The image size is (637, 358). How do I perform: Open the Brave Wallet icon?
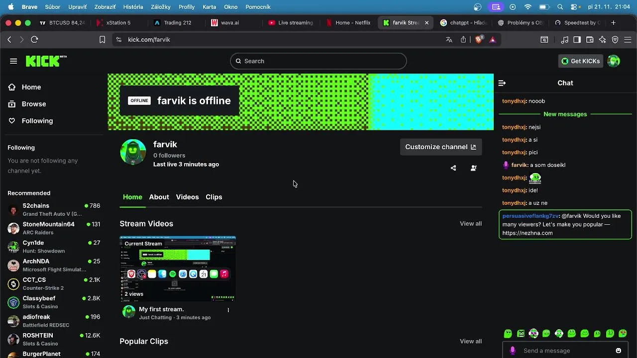(590, 39)
